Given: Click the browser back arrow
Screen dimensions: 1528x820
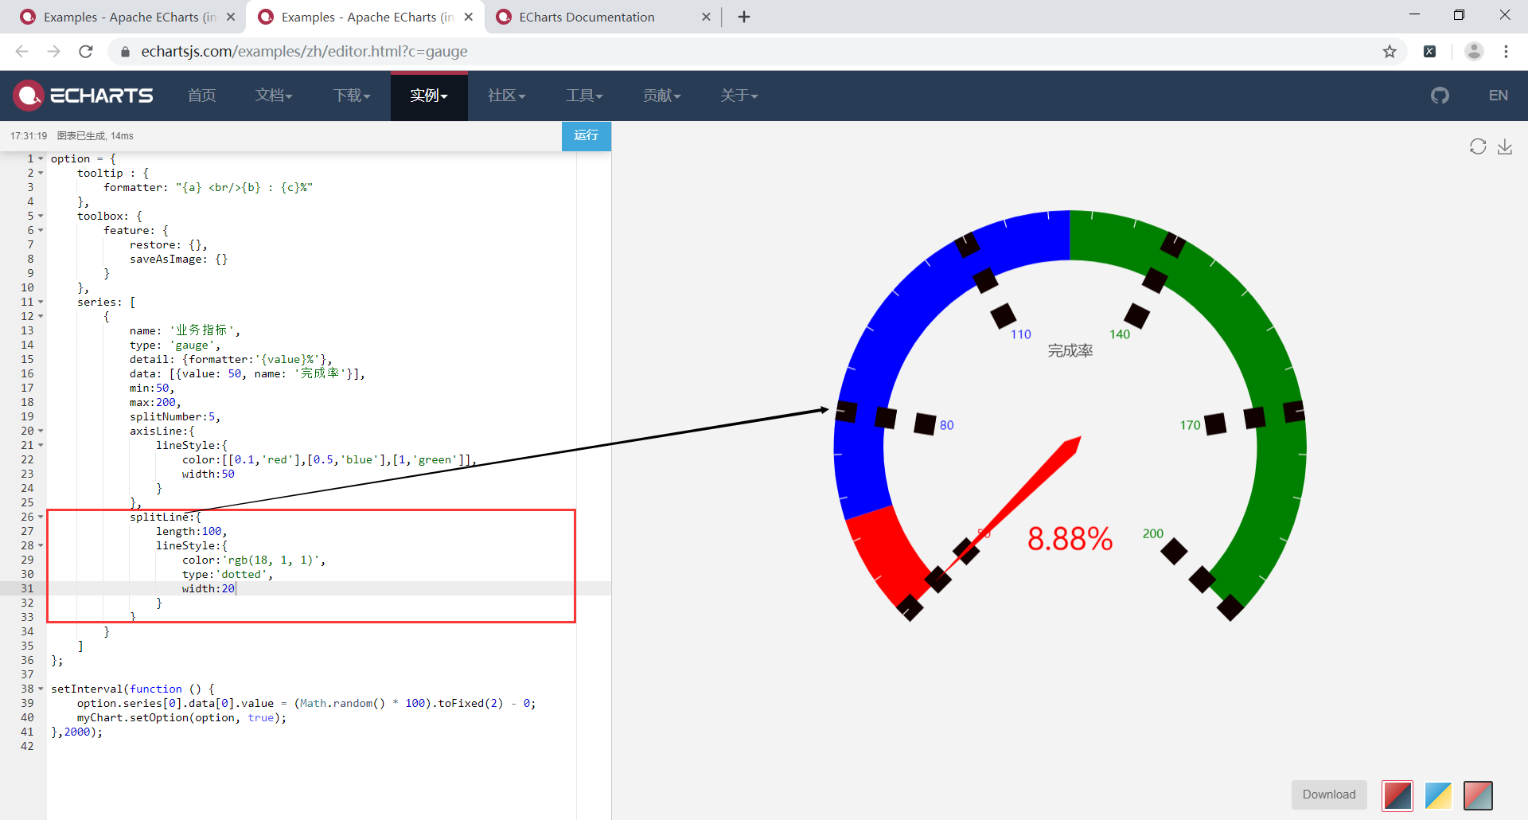Looking at the screenshot, I should 21,51.
